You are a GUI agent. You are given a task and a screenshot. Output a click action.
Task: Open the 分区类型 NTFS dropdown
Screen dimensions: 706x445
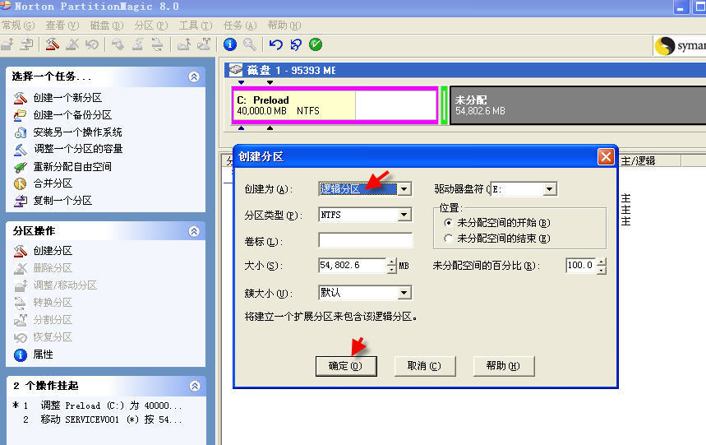click(x=404, y=215)
